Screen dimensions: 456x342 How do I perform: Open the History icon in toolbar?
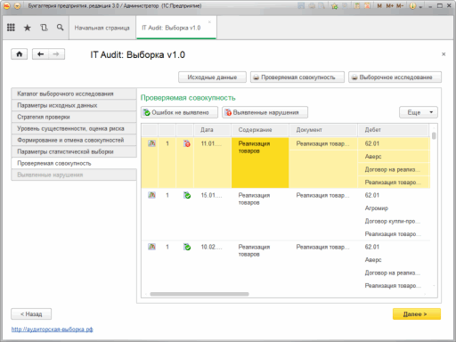click(44, 28)
